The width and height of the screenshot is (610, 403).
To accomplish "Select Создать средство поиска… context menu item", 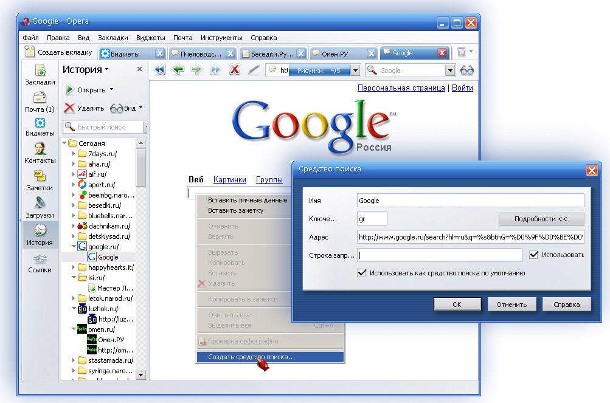I will pos(271,357).
